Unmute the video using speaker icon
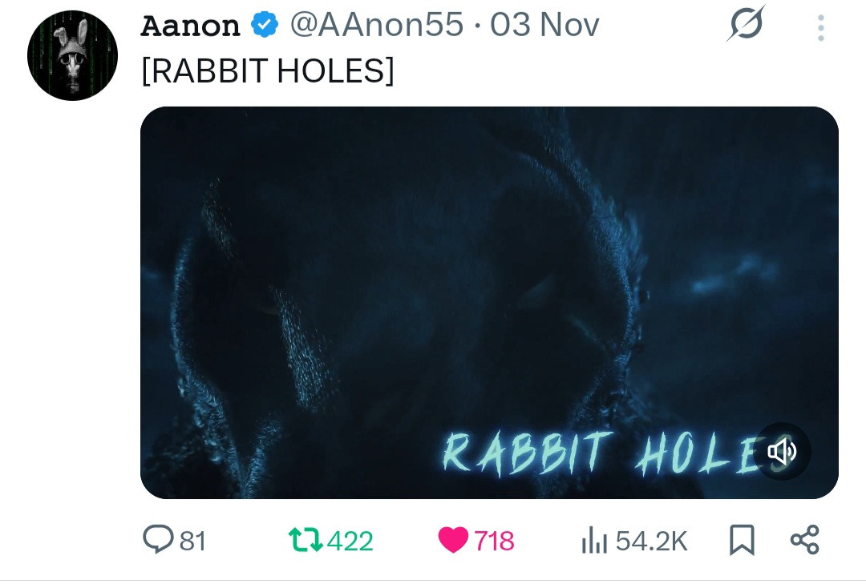The height and width of the screenshot is (584, 866). (782, 451)
